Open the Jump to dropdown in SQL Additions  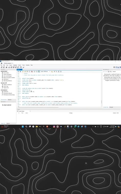click(x=116, y=72)
